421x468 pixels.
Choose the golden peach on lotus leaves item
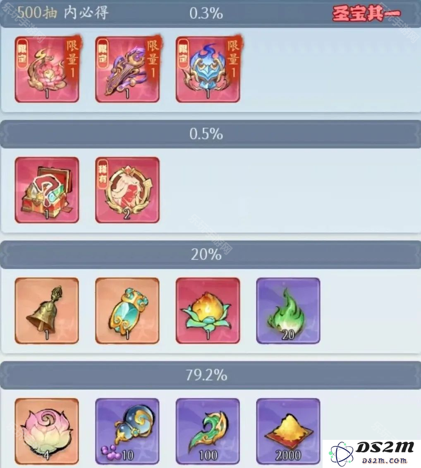208,311
